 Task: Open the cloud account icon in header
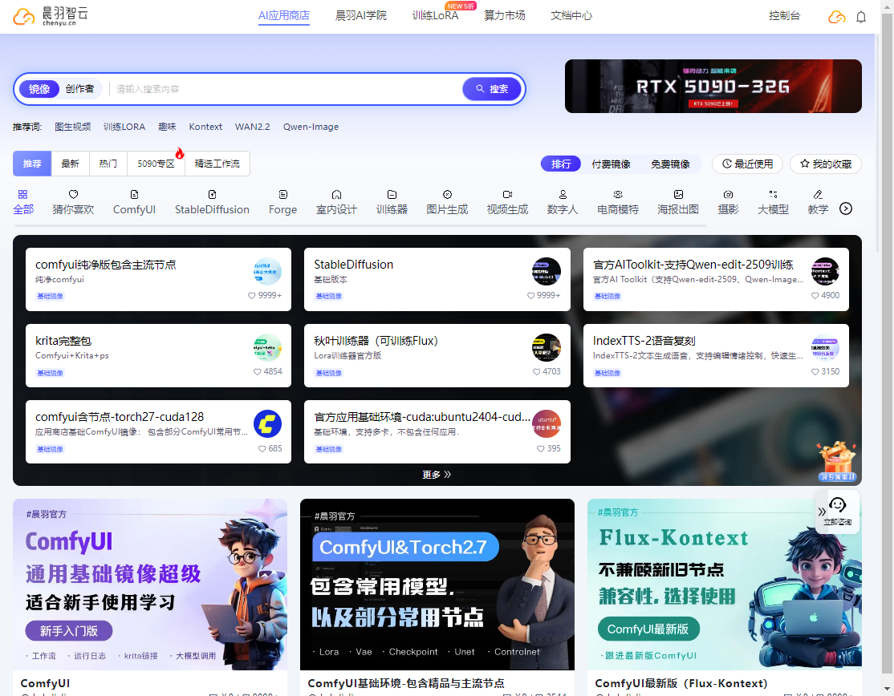[837, 17]
